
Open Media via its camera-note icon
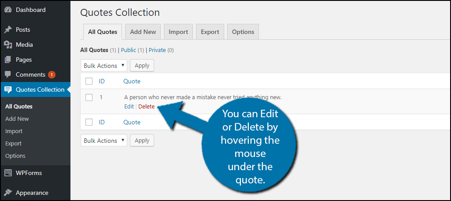click(8, 45)
